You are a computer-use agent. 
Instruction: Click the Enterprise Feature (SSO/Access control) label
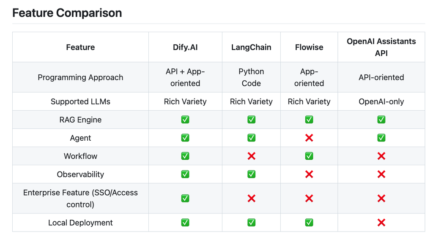[80, 198]
